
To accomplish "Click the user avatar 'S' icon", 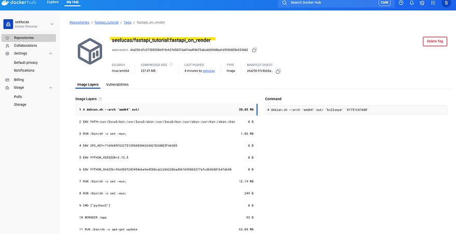I will (446, 3).
